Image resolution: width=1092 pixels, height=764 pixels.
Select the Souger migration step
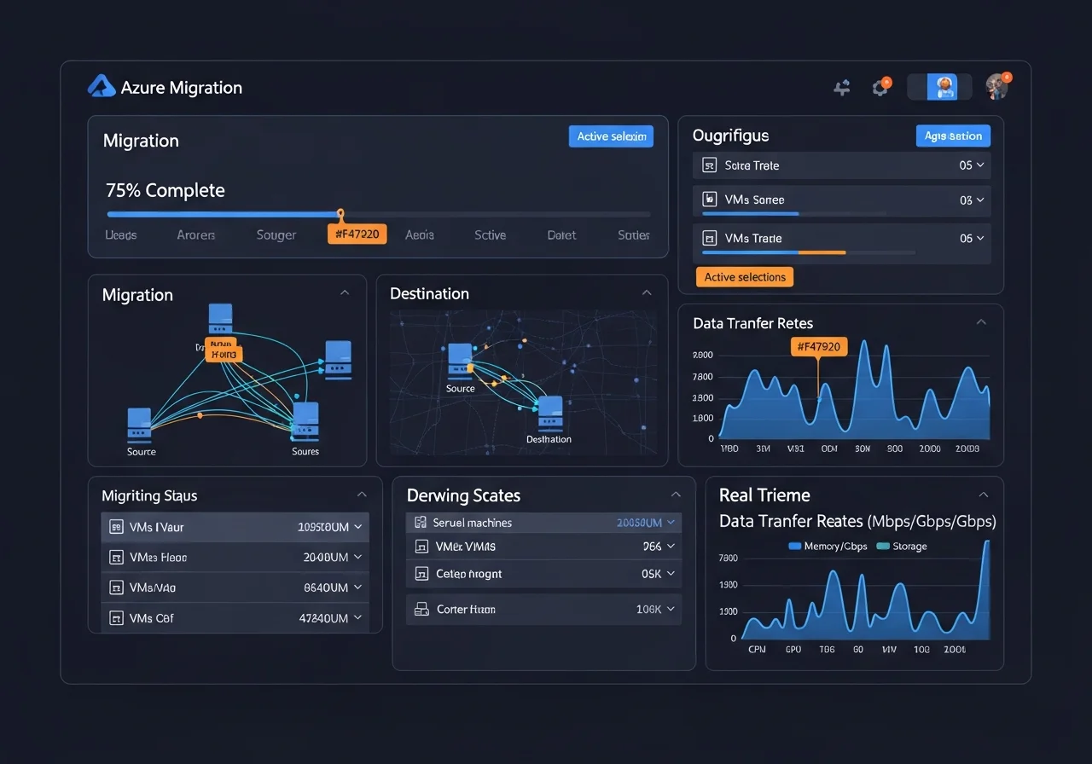click(x=276, y=235)
